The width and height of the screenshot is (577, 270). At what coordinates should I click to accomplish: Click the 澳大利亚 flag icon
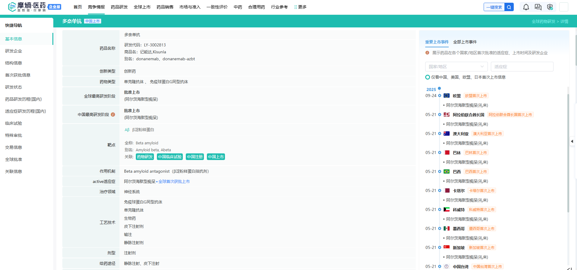pyautogui.click(x=447, y=133)
